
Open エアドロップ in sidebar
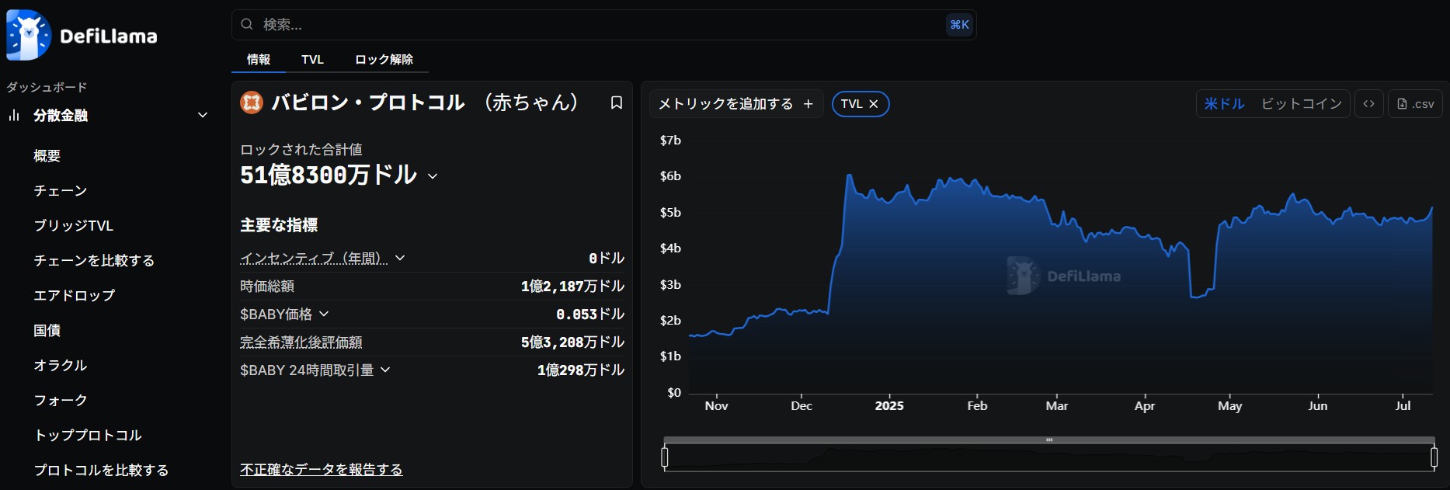[x=75, y=295]
